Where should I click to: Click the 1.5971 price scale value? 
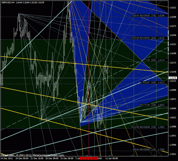pos(173,136)
